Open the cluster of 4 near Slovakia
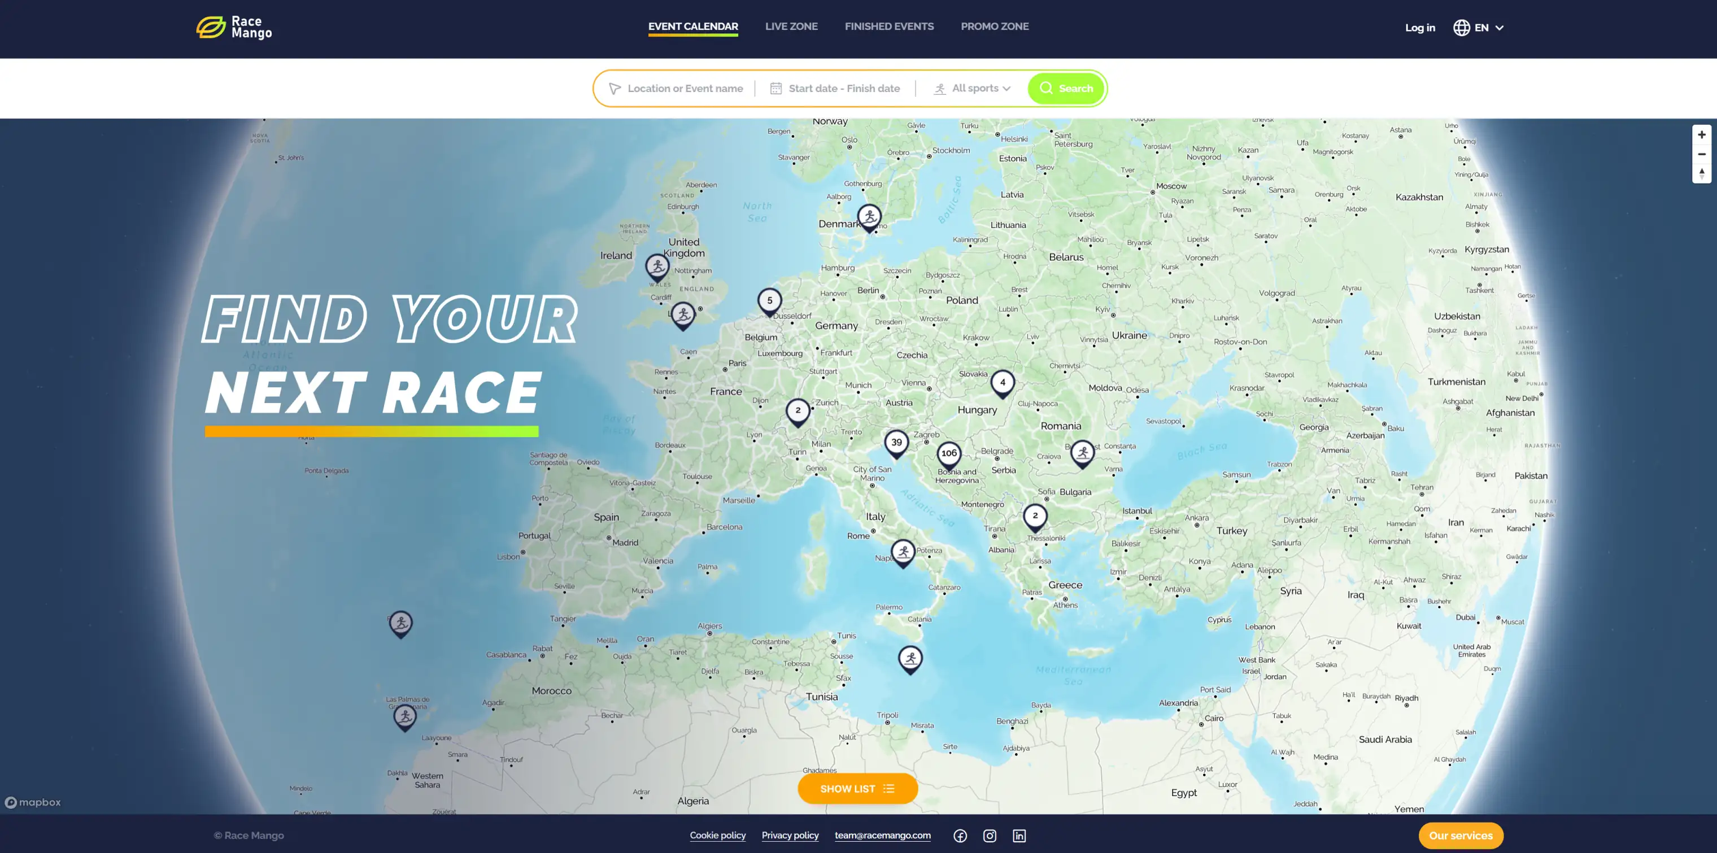 (1003, 384)
